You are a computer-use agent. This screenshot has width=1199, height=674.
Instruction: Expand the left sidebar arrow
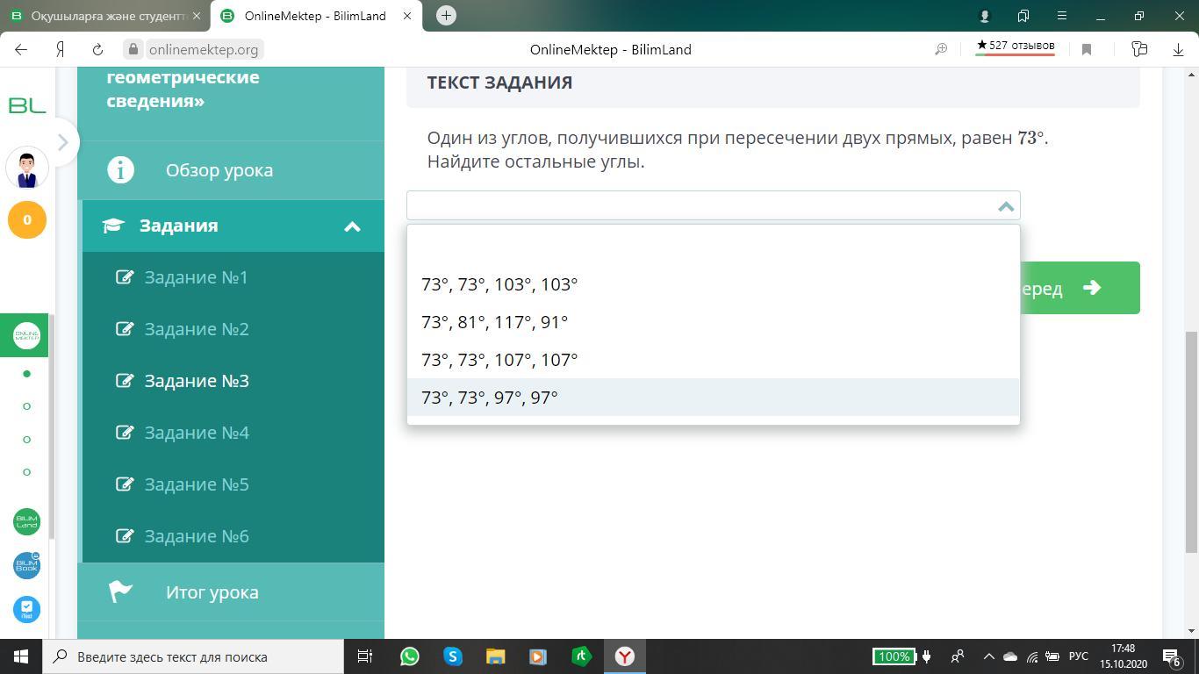(x=62, y=142)
